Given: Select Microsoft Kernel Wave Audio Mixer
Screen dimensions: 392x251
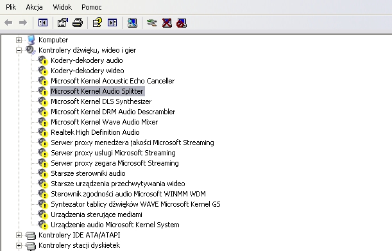Looking at the screenshot, I should click(x=104, y=122).
